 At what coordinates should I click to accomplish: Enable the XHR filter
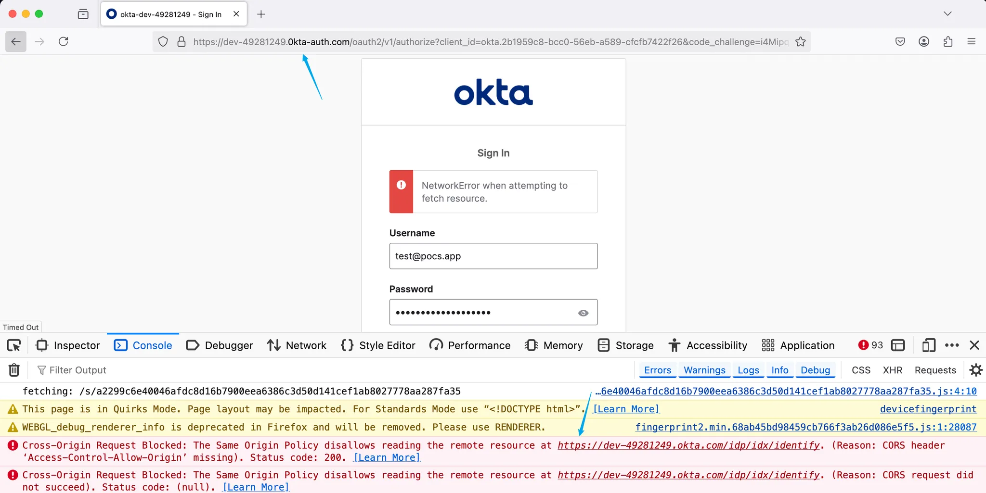pyautogui.click(x=892, y=370)
